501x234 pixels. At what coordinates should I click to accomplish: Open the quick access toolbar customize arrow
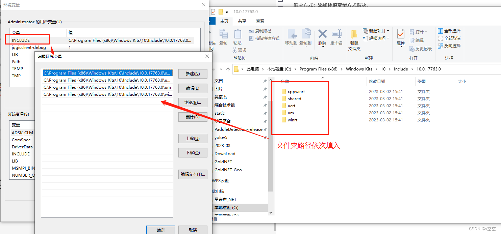[x=227, y=12]
